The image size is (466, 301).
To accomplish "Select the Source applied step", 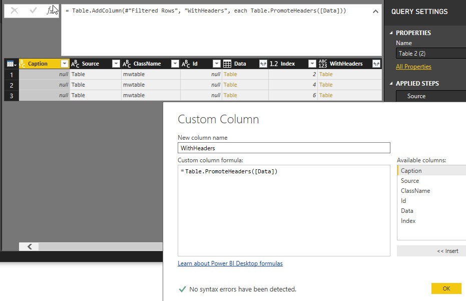I will [x=431, y=96].
